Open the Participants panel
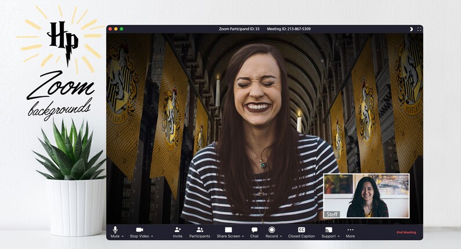 pos(200,232)
